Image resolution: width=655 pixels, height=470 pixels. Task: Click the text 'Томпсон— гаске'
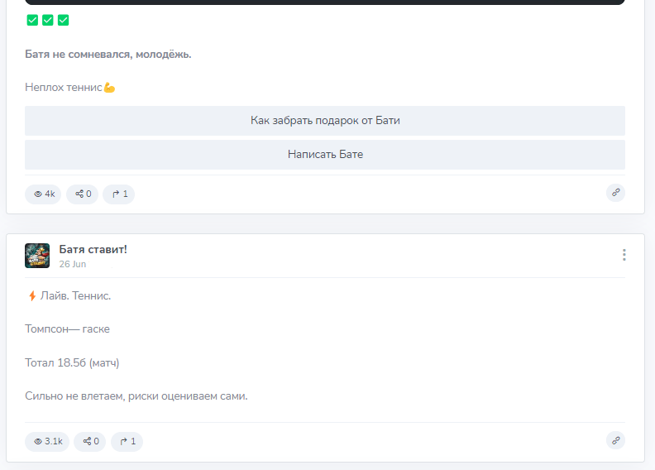[67, 329]
